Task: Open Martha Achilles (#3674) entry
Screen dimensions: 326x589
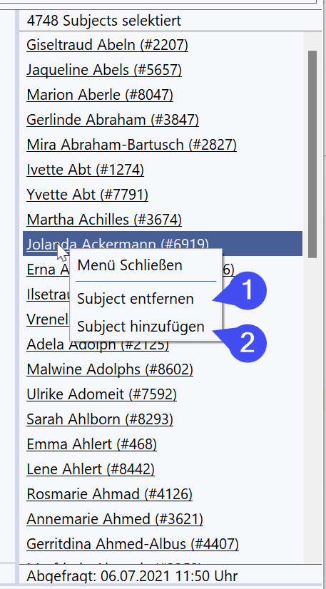Action: (x=104, y=220)
